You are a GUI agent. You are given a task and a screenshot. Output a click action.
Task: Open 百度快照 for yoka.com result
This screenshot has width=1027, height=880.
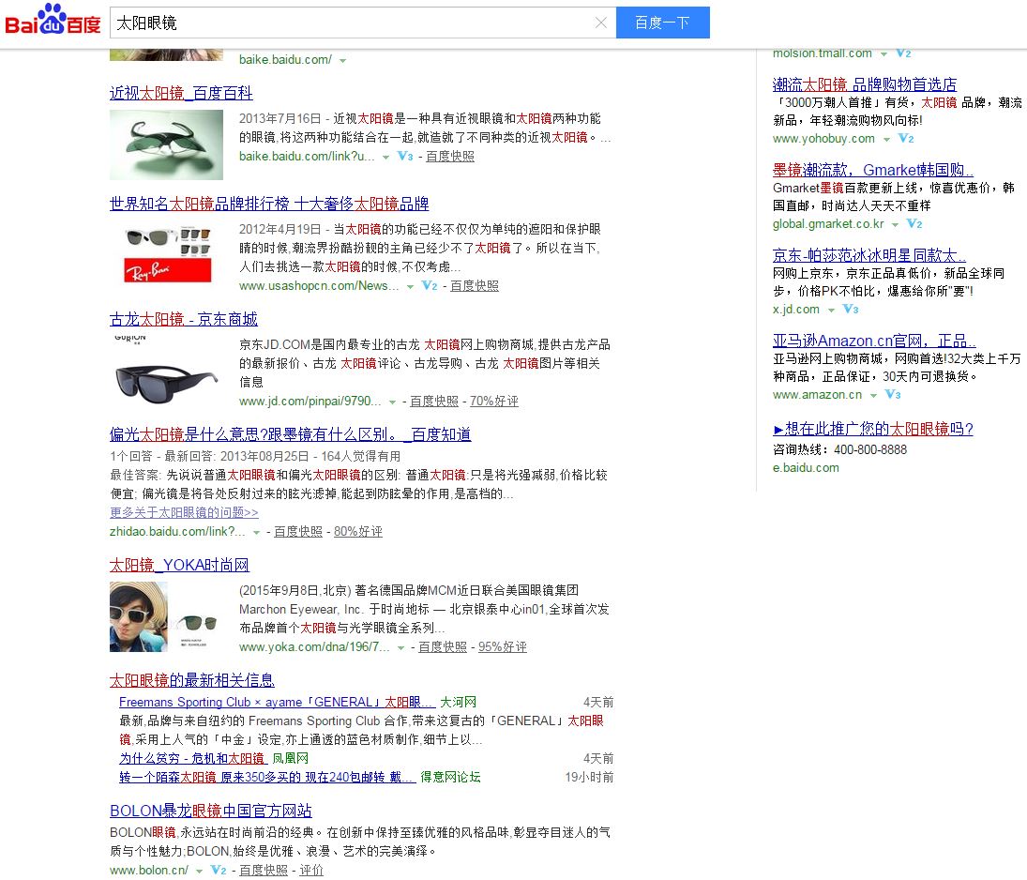point(442,646)
